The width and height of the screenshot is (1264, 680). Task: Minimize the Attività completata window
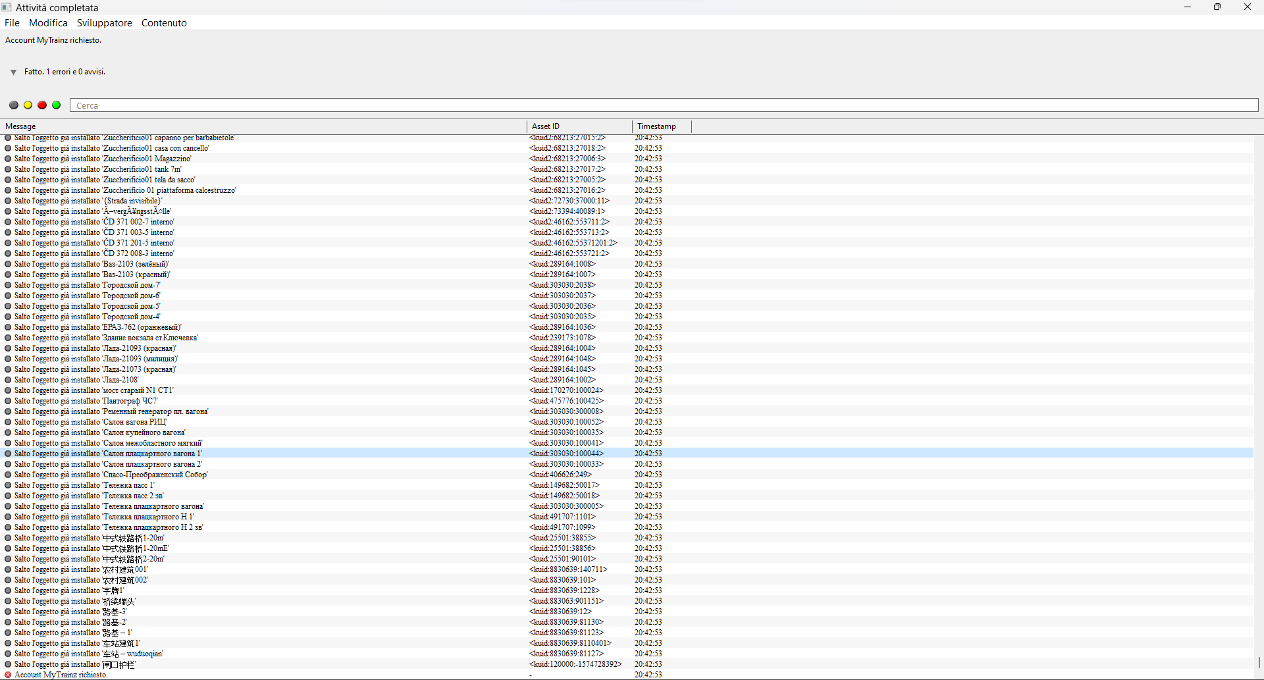[x=1188, y=7]
